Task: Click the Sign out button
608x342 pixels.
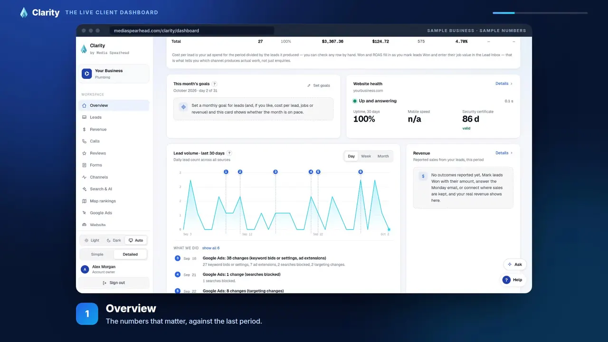Action: point(114,283)
